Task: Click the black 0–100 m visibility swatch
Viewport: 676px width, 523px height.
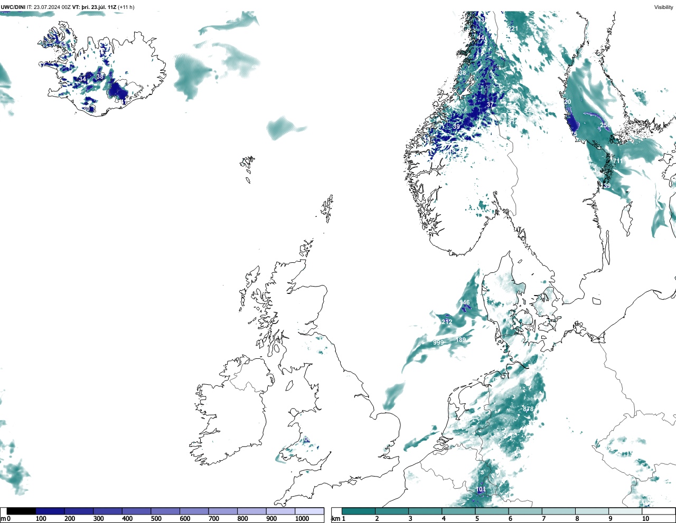Action: (x=22, y=511)
